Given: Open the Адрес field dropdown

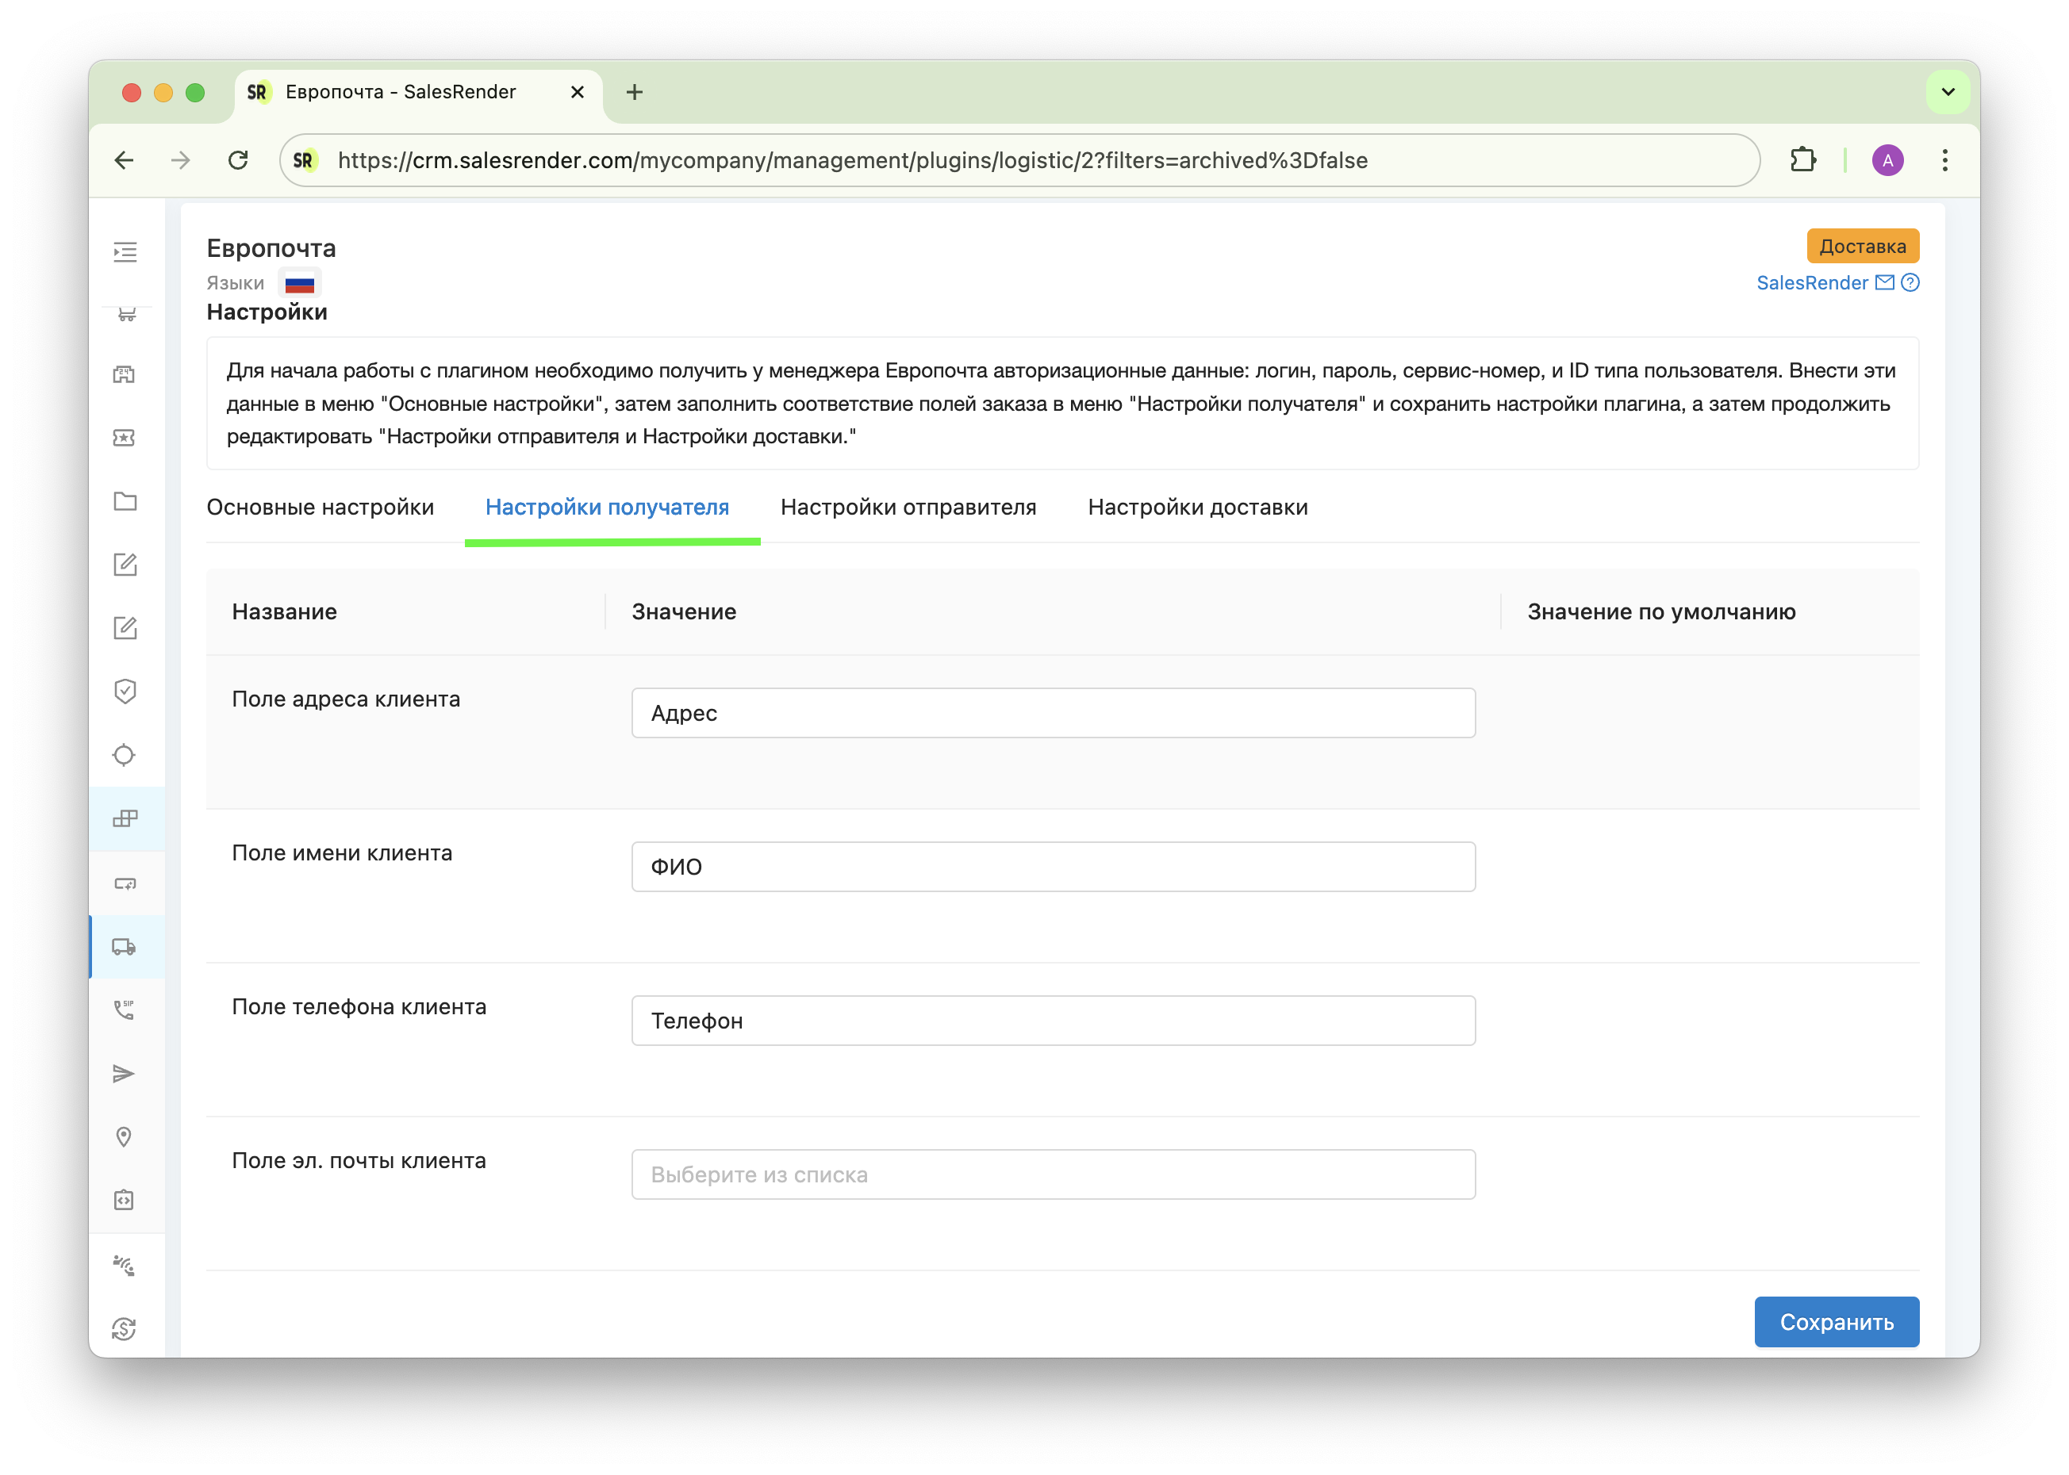Looking at the screenshot, I should click(x=1052, y=713).
